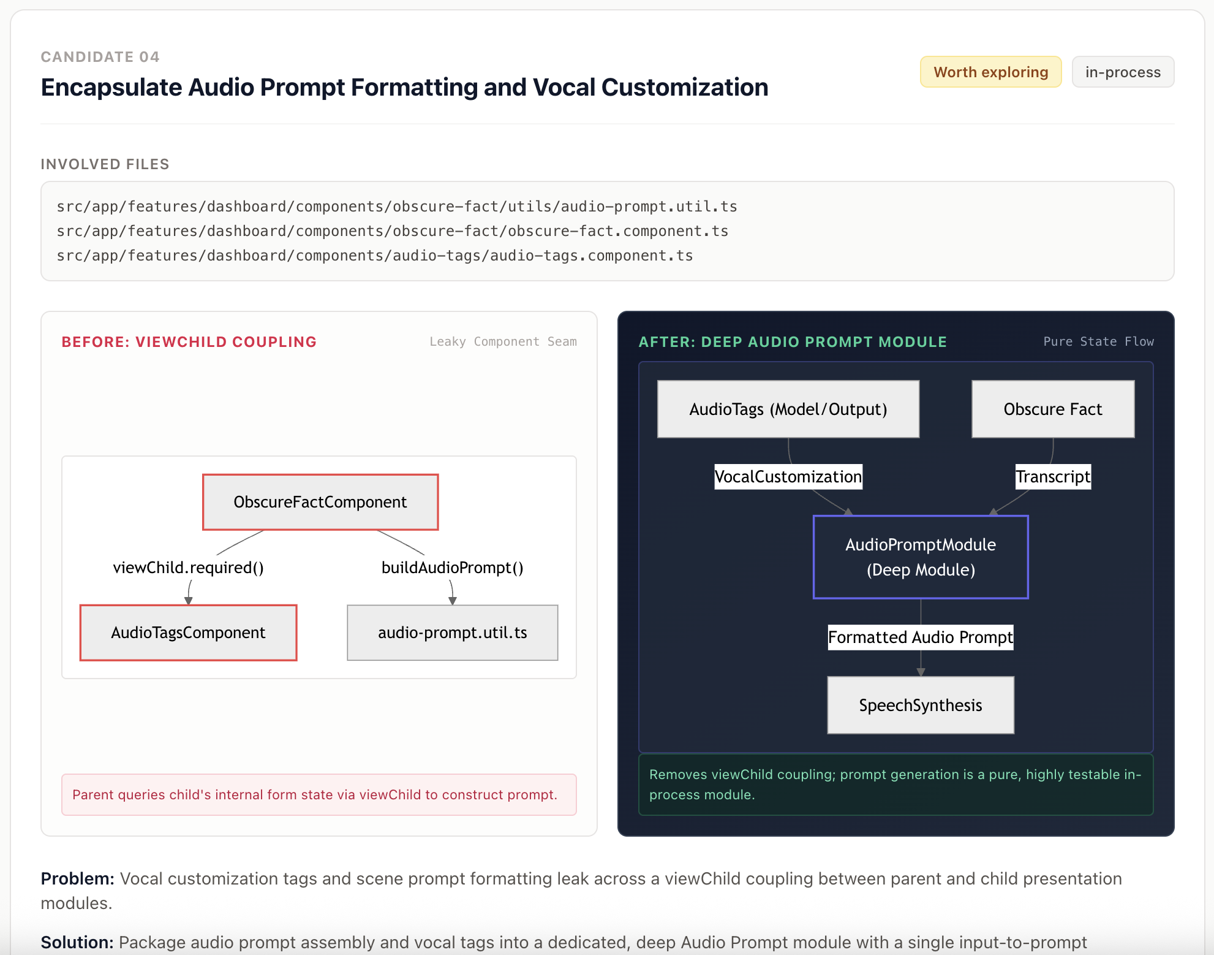1214x955 pixels.
Task: Click the "Problem:" paragraph
Action: click(x=581, y=891)
